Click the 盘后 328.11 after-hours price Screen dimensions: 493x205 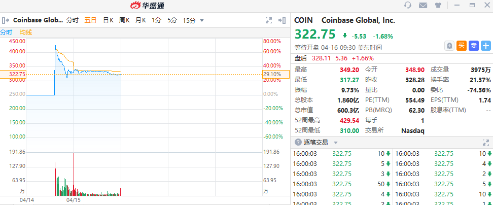(322, 58)
